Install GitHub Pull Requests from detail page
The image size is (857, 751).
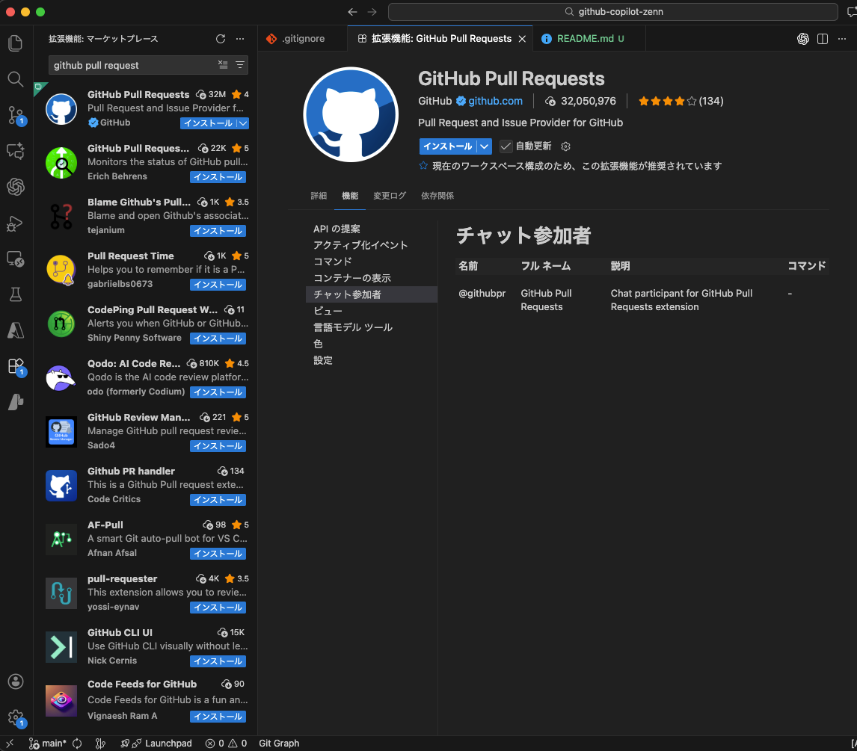448,146
